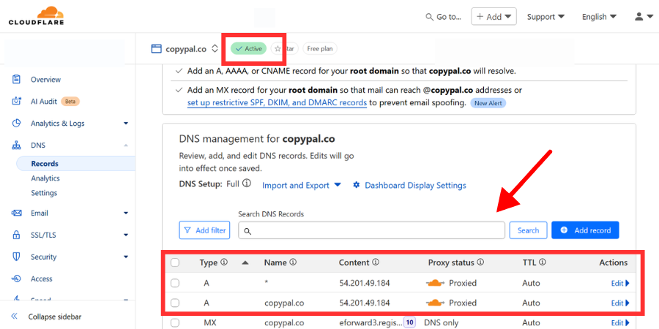Open the Support dropdown
Image resolution: width=659 pixels, height=329 pixels.
click(546, 17)
